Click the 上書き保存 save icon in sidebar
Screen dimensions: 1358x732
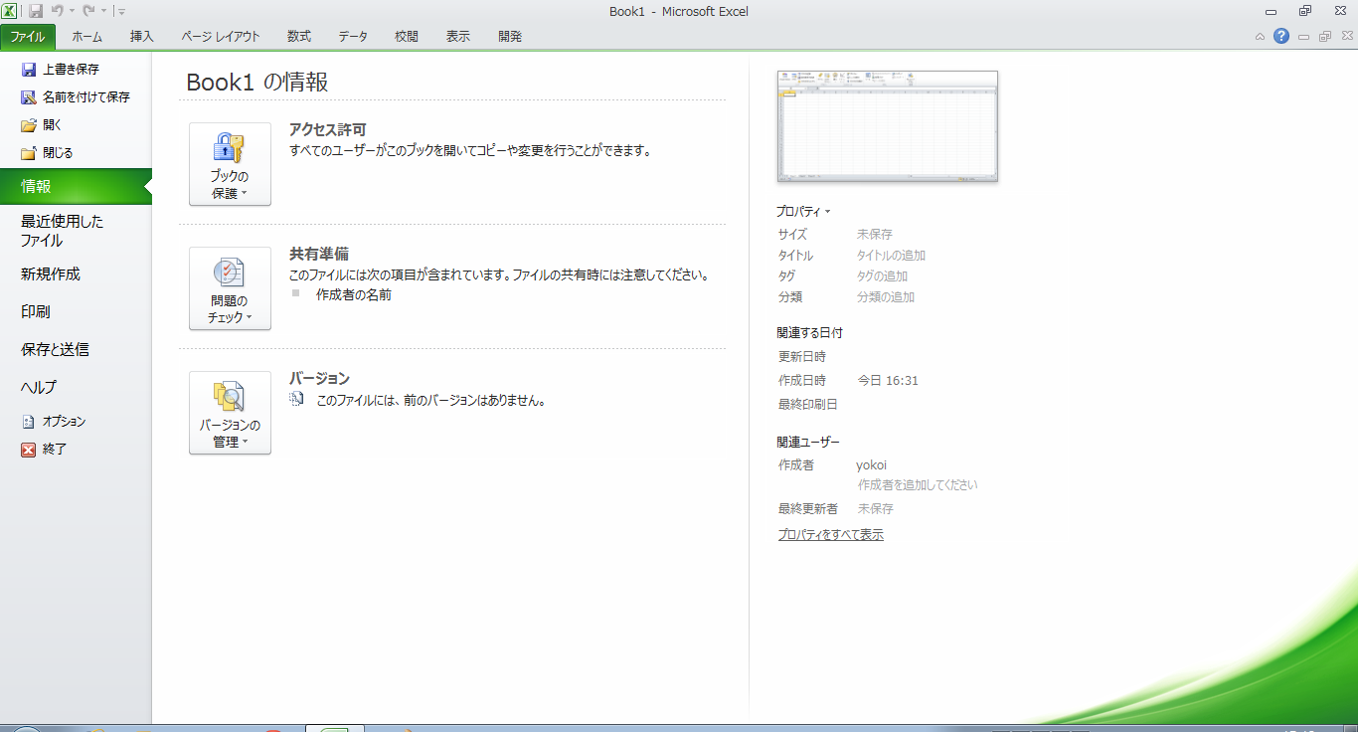tap(29, 70)
